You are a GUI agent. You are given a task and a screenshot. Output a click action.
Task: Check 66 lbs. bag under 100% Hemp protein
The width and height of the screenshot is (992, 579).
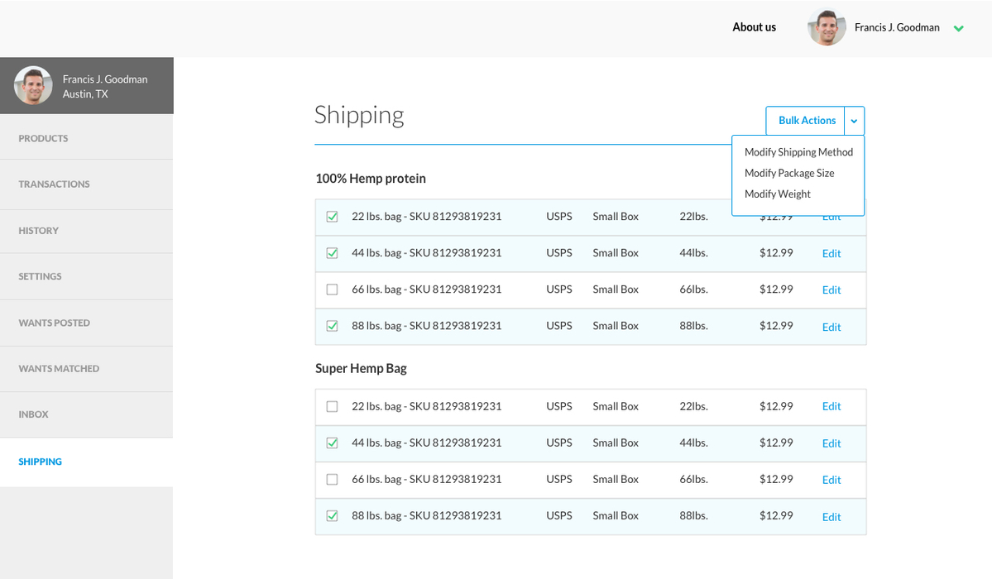point(332,289)
